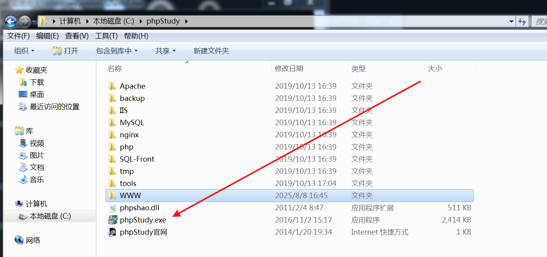547x257 pixels.
Task: Open the 共享 dropdown
Action: 166,51
